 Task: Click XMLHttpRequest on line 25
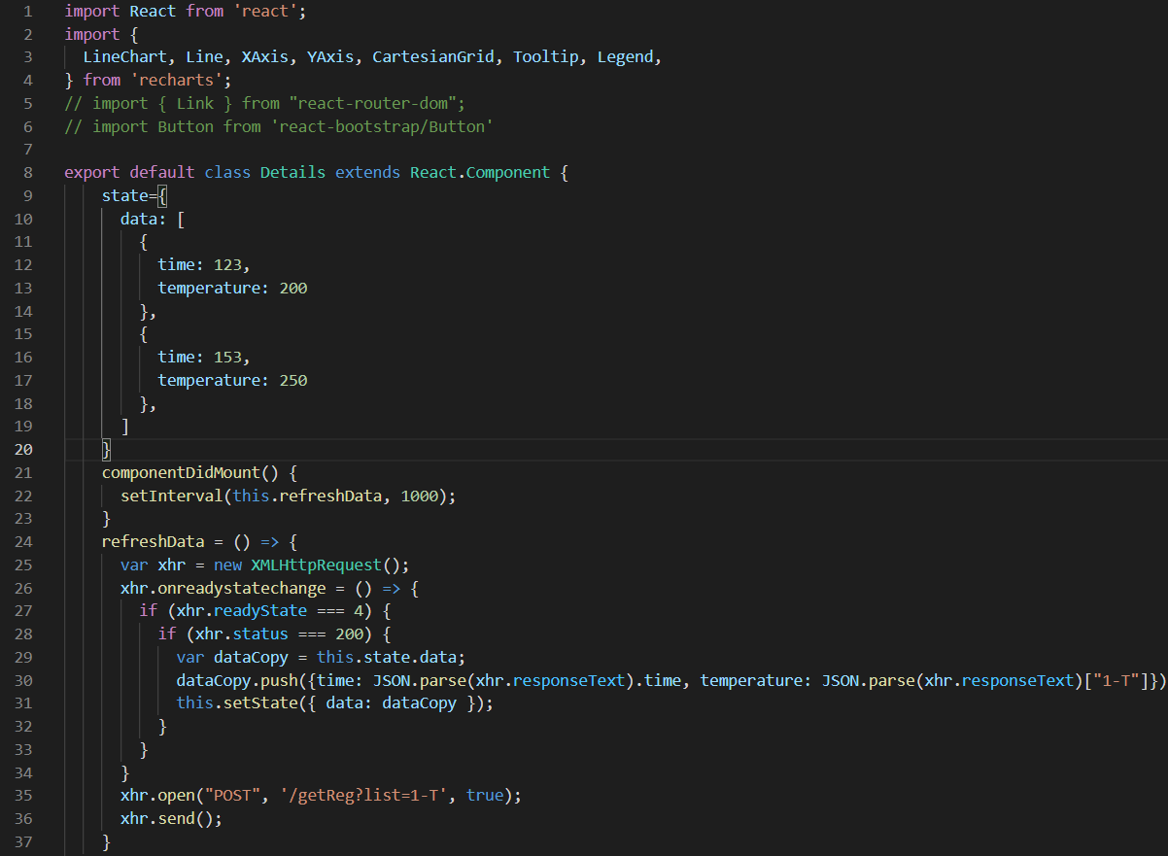pyautogui.click(x=317, y=565)
